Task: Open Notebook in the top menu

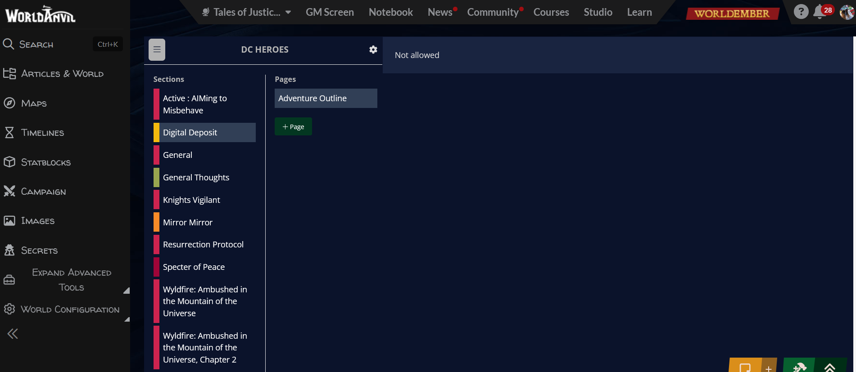Action: (x=391, y=12)
